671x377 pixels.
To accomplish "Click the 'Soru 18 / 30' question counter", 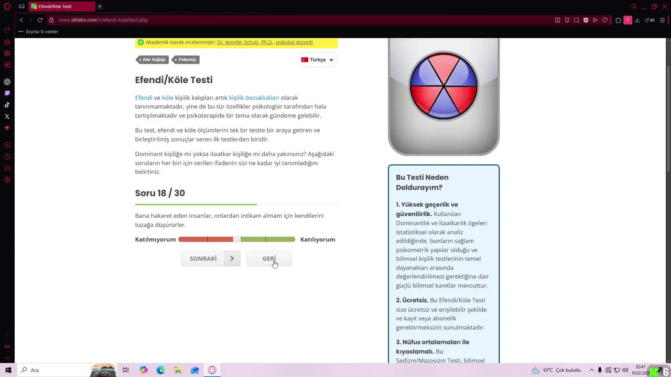I will [160, 193].
